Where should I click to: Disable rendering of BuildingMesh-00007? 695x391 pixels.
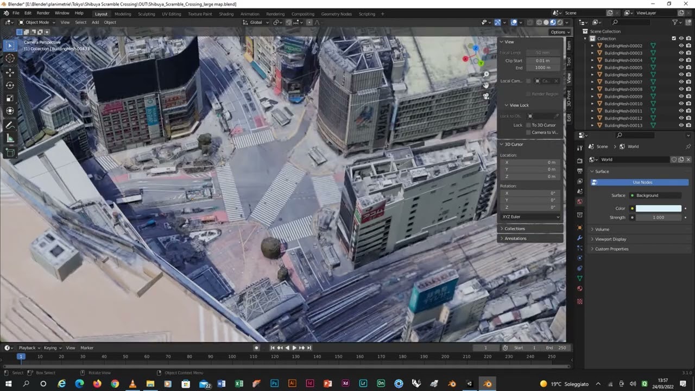pyautogui.click(x=688, y=82)
